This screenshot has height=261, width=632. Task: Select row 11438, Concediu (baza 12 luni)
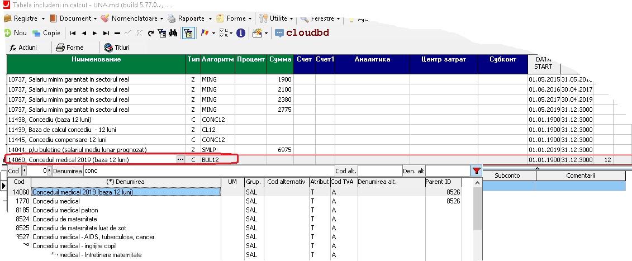(96, 120)
